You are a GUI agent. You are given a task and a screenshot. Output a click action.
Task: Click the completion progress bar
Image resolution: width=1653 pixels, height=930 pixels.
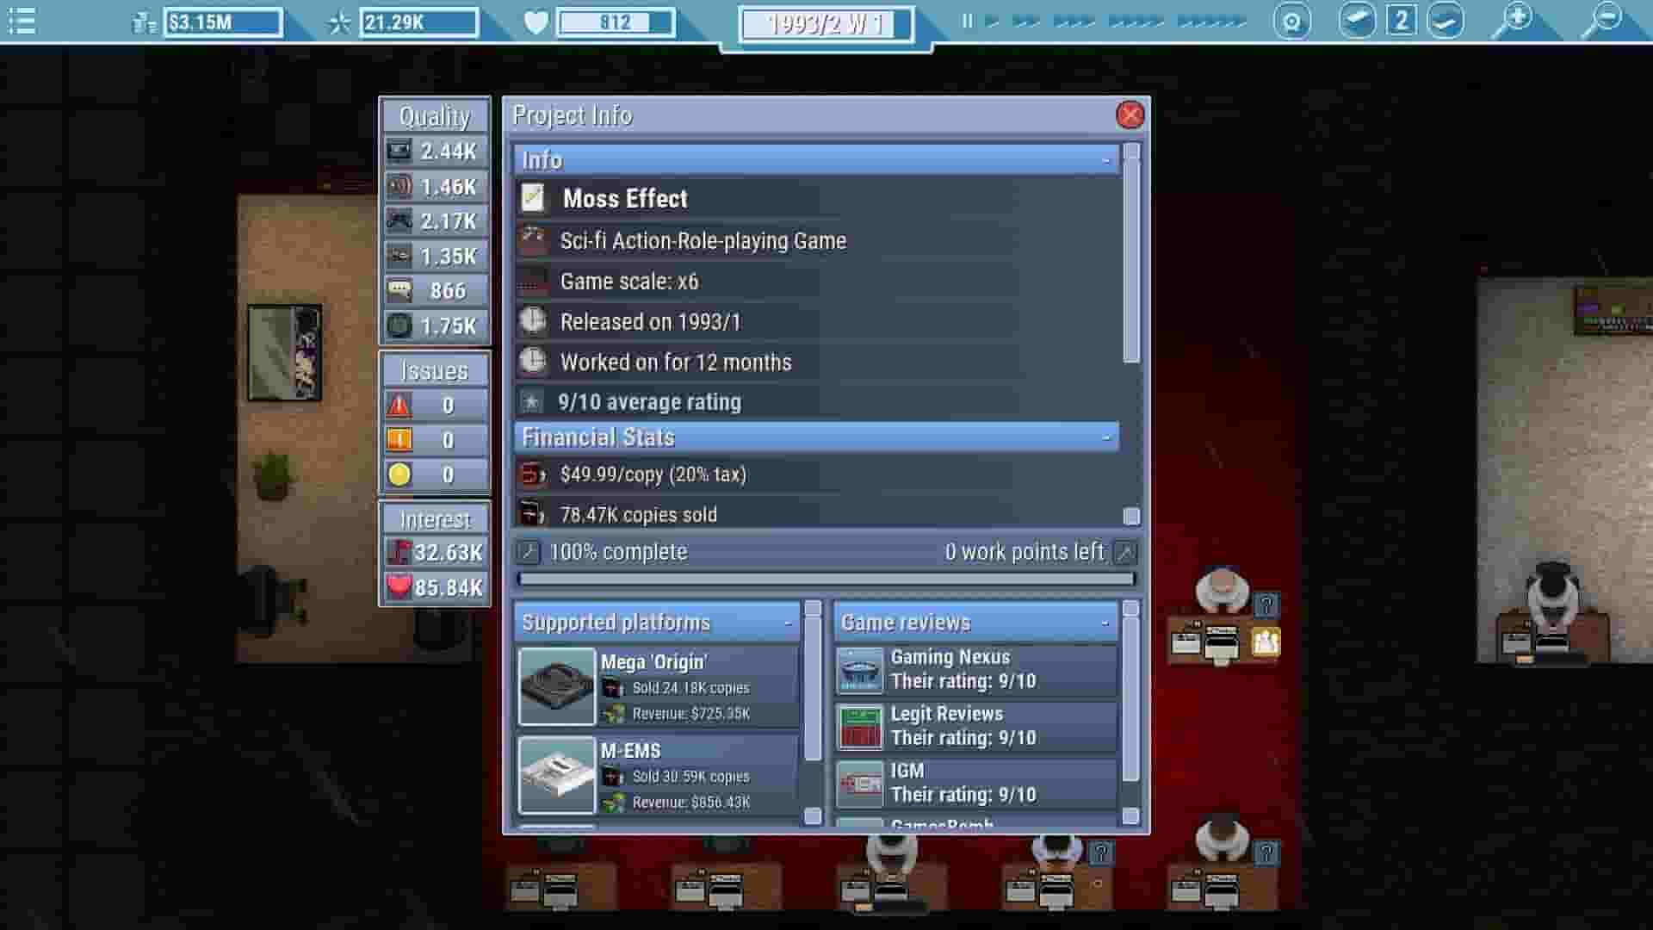pyautogui.click(x=826, y=580)
